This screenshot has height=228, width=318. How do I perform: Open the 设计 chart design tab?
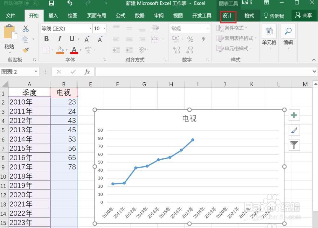point(228,16)
